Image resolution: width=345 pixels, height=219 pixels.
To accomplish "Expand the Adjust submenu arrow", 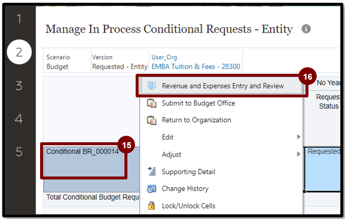I will pyautogui.click(x=298, y=154).
